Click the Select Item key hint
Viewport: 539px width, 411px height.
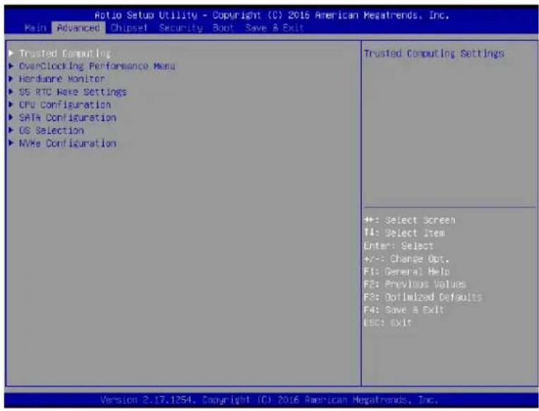[404, 233]
